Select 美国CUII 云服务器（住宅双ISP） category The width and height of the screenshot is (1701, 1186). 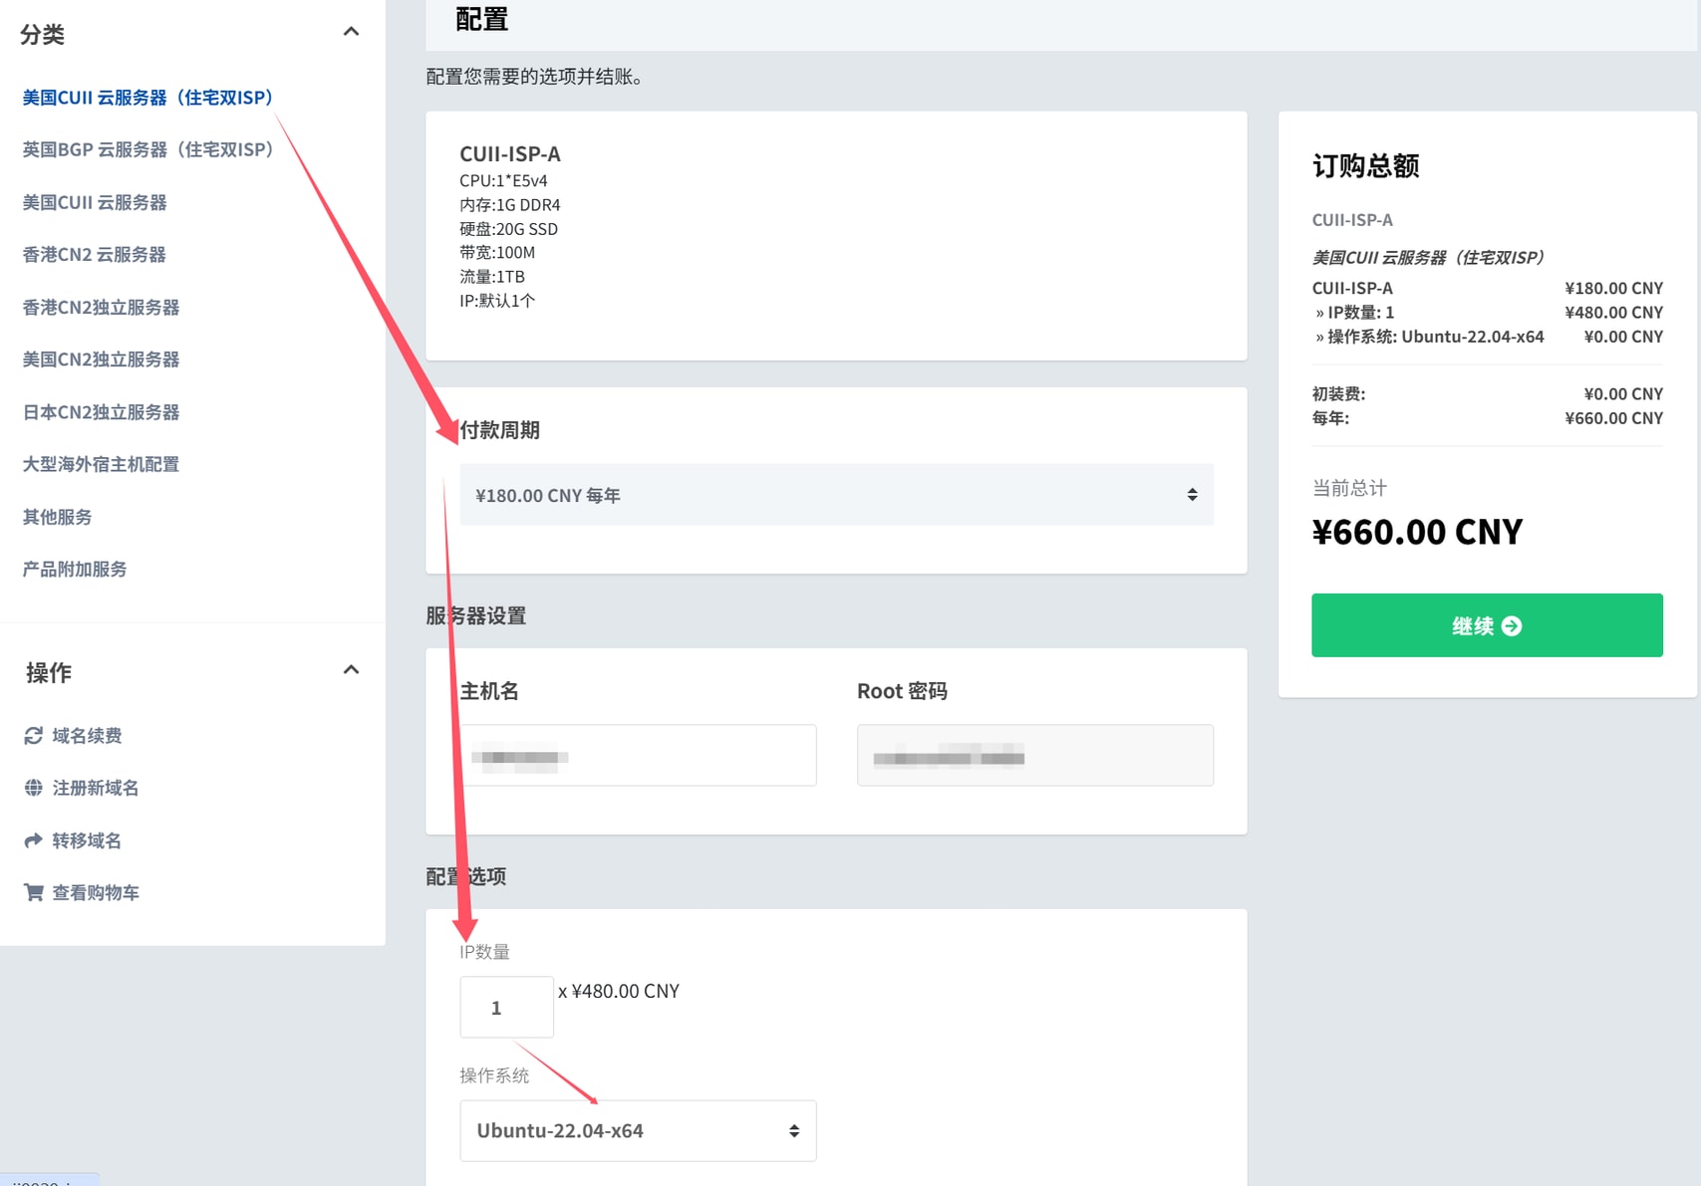(x=147, y=98)
